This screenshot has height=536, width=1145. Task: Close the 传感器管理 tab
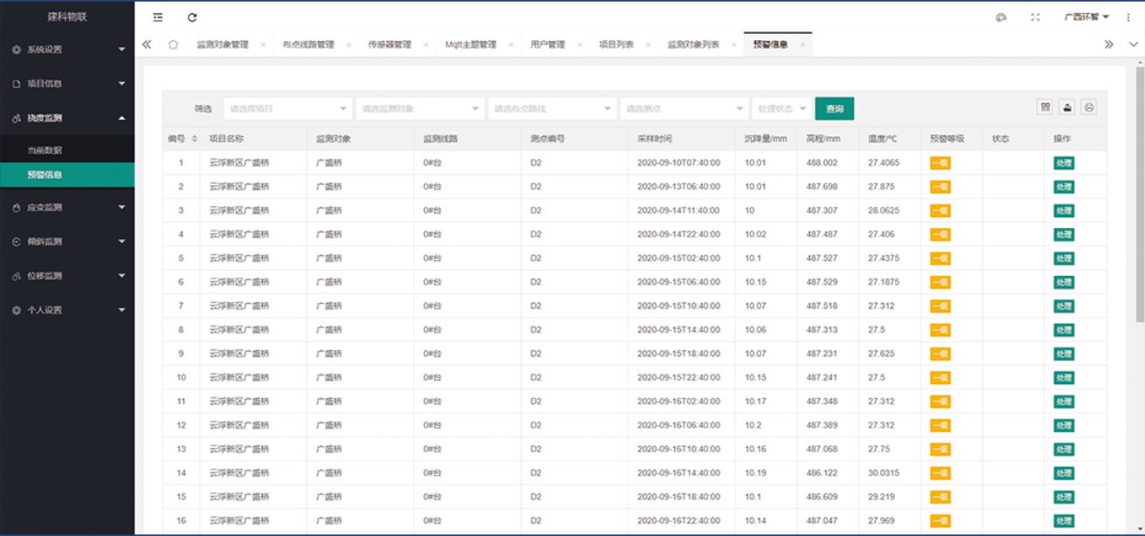(x=426, y=45)
